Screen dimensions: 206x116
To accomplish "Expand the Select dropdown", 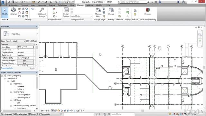I will pyautogui.click(x=5, y=19).
